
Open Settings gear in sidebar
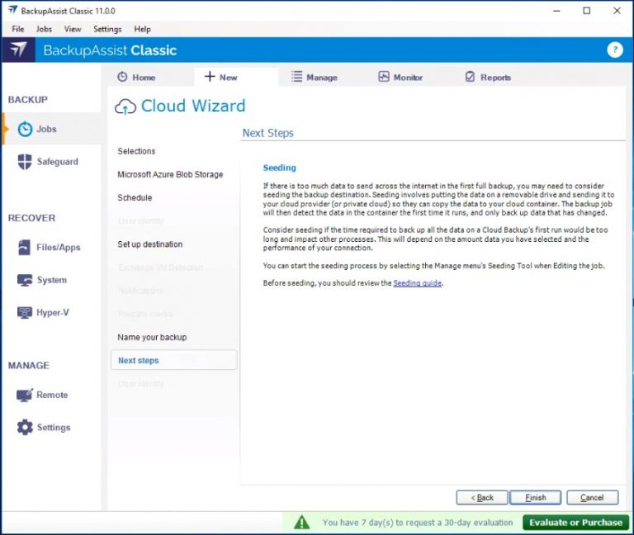tap(26, 428)
